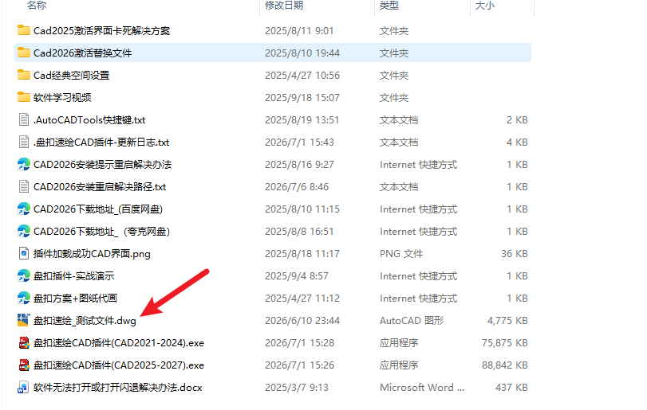
Task: Click the 88,842 KB size value
Action: tap(505, 365)
